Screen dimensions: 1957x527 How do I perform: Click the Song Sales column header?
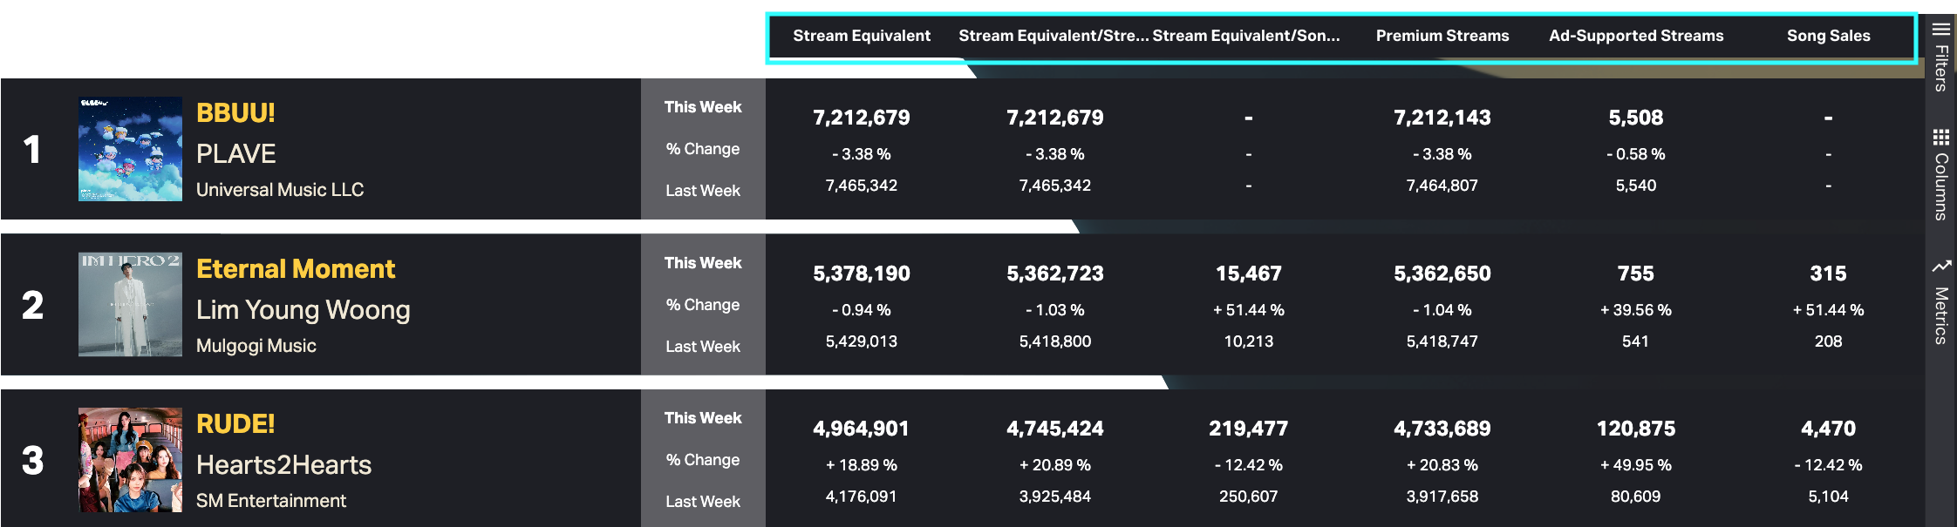tap(1828, 36)
